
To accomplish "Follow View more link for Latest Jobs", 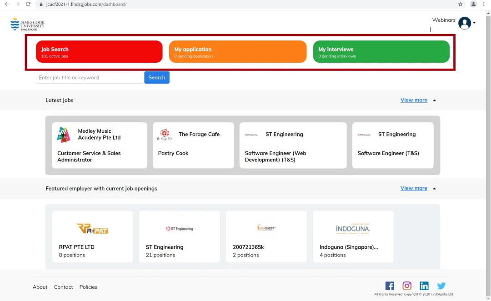I will click(414, 100).
